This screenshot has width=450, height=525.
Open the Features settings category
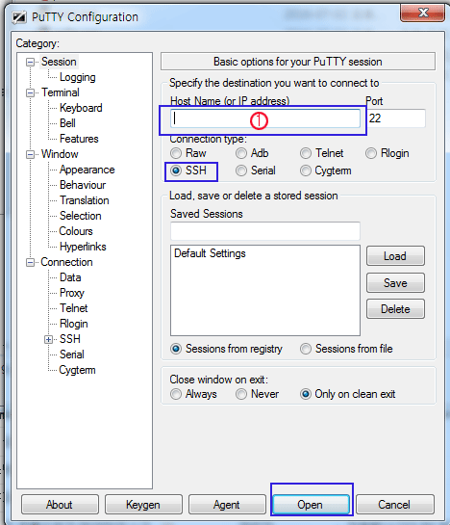pyautogui.click(x=79, y=139)
